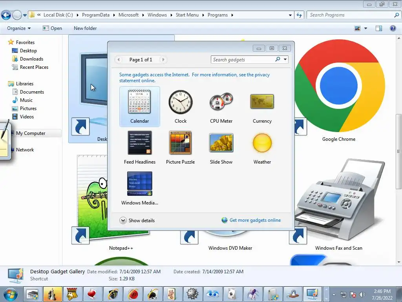The image size is (402, 302).
Task: Open Explorer help question mark button
Action: [393, 28]
